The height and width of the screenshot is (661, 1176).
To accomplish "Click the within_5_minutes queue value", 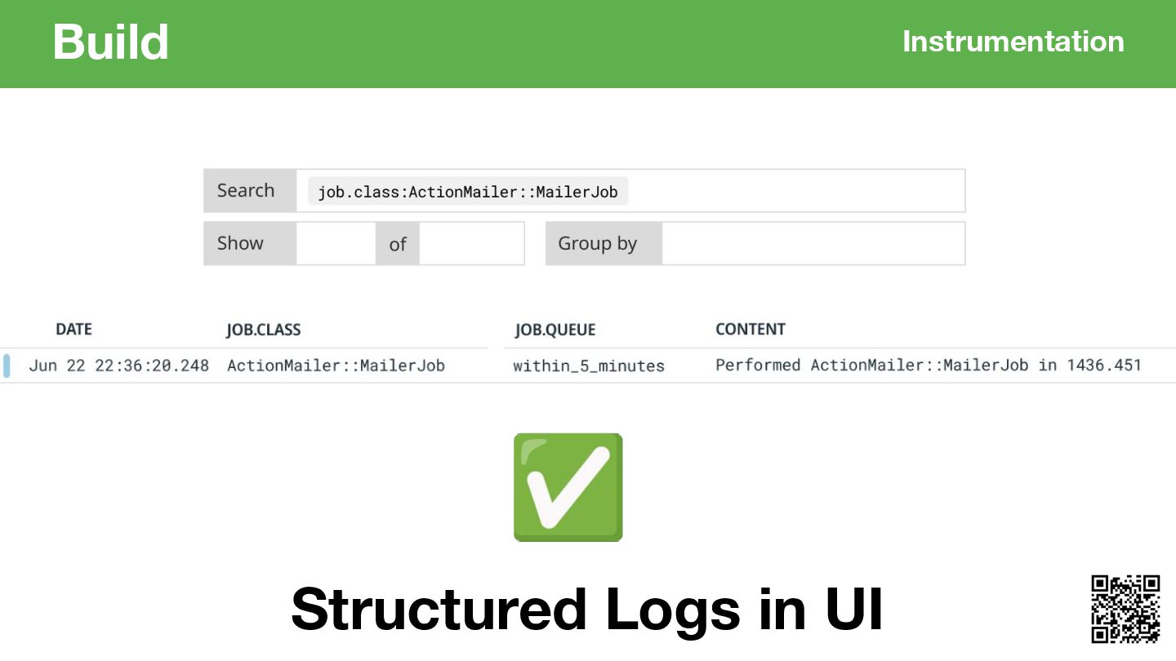I will (x=589, y=366).
